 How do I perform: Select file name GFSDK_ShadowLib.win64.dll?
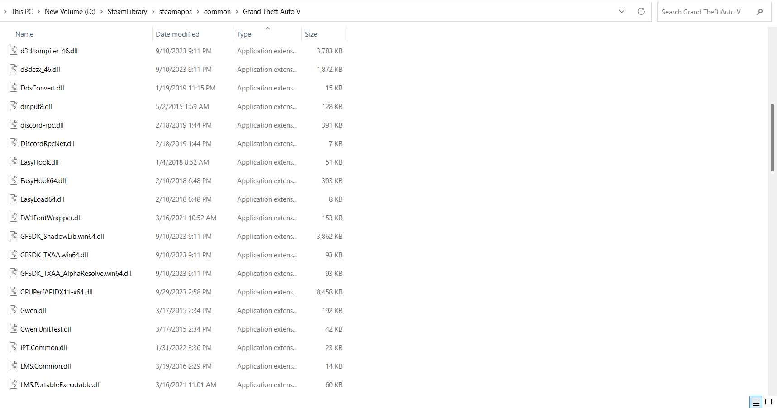[x=62, y=237]
